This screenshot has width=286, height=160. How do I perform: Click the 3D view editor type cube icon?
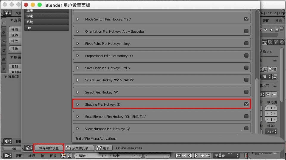click(8, 141)
